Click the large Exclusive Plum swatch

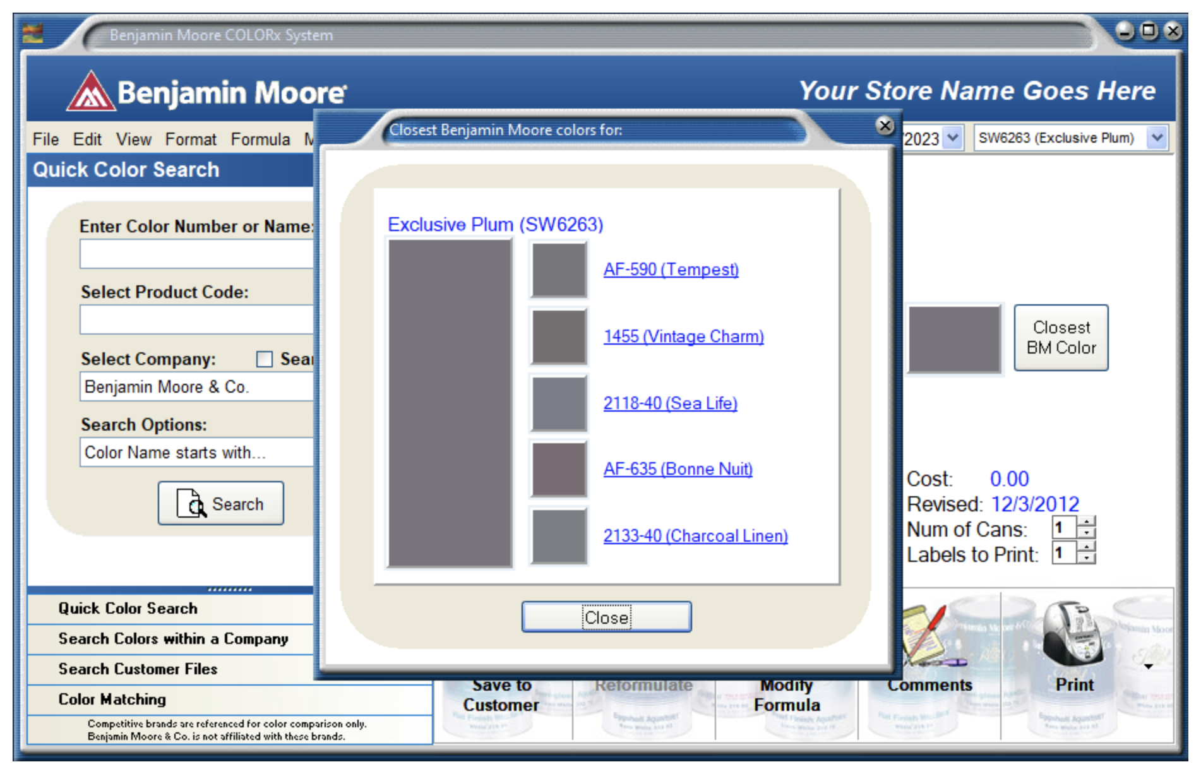(450, 403)
